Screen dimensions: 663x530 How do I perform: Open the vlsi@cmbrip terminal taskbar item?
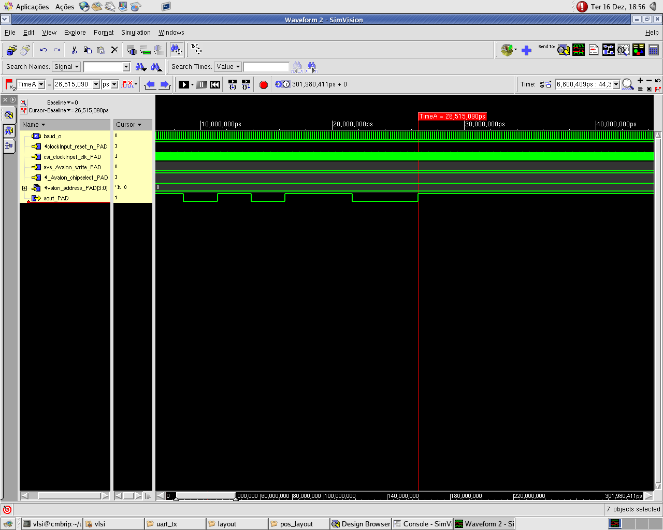[x=52, y=524]
